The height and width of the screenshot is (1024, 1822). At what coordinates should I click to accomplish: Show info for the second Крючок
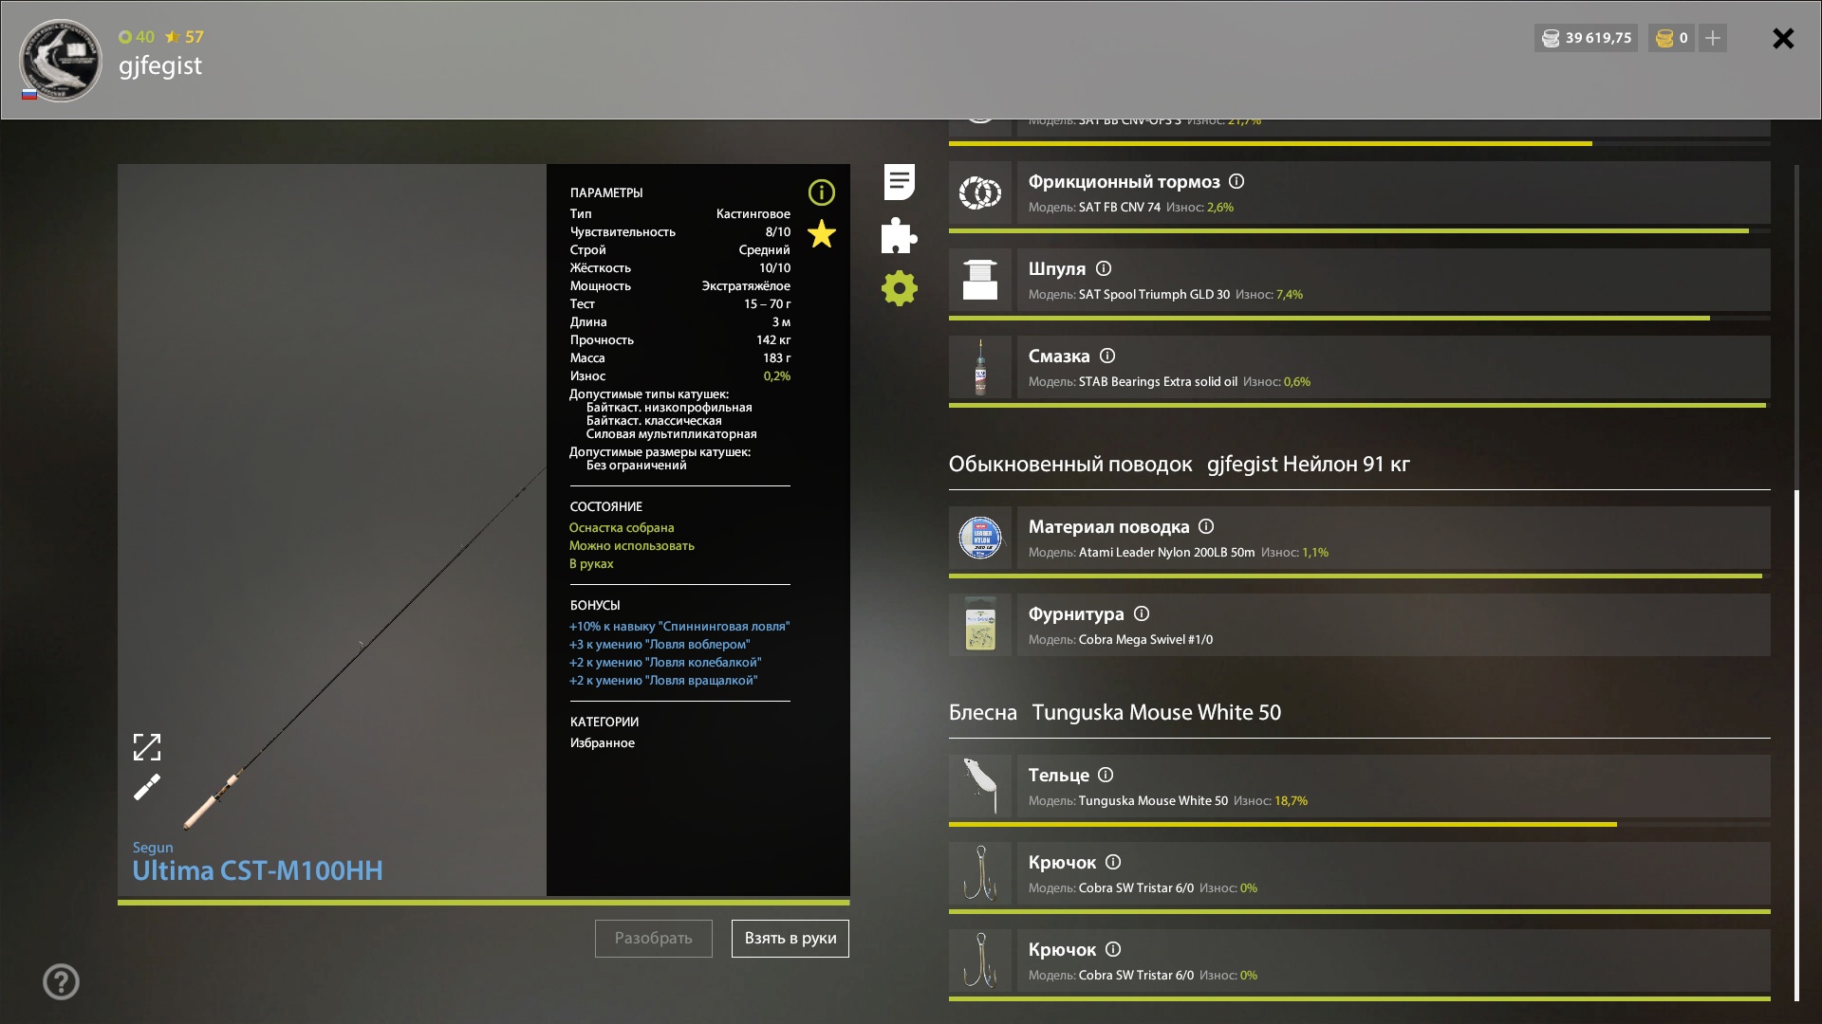point(1113,949)
